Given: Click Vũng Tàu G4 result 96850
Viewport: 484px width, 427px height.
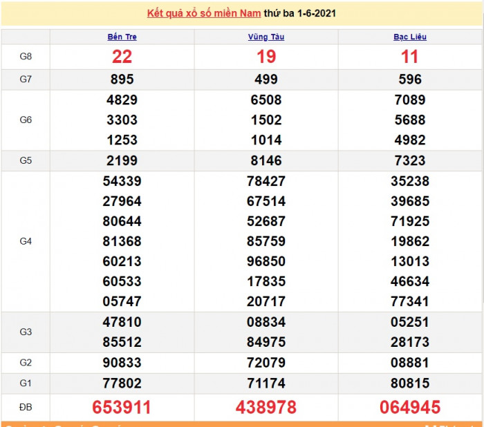Looking at the screenshot, I should 266,261.
